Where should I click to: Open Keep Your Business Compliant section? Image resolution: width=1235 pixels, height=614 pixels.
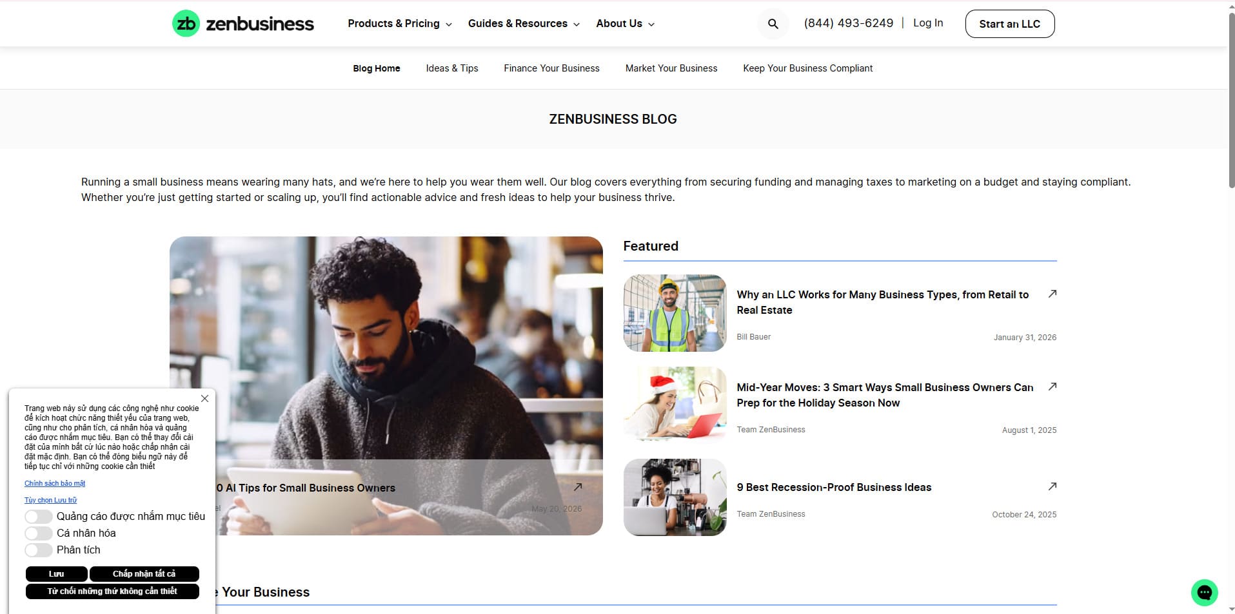(807, 68)
